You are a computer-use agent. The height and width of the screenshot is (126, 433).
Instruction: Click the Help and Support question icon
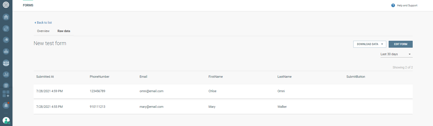(393, 5)
